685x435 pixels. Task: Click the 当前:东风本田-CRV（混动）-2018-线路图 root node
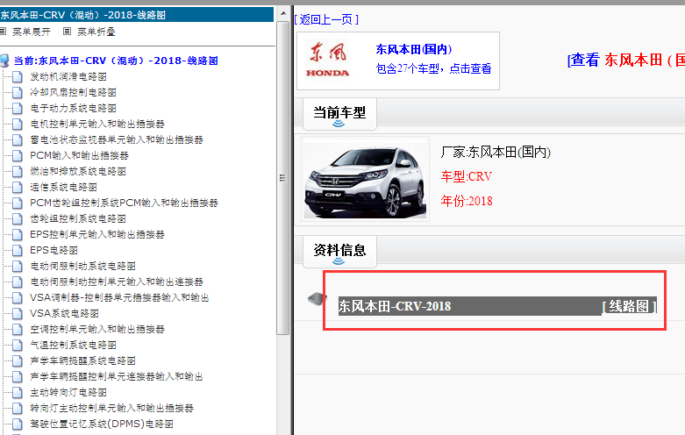[x=116, y=61]
